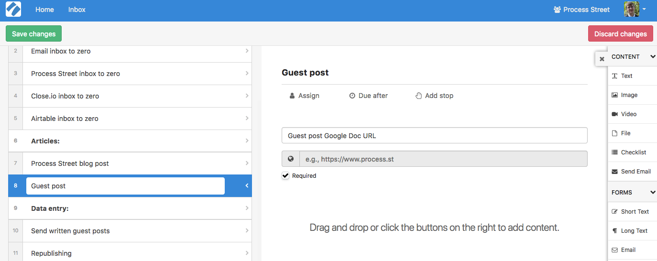Screen dimensions: 657x261
Task: Collapse the FORMS section
Action: click(x=653, y=192)
